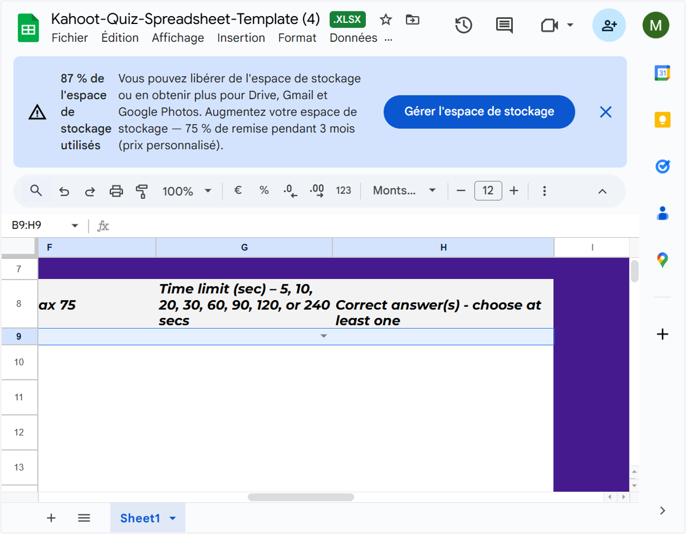Open the Format menu
The width and height of the screenshot is (686, 534).
(x=297, y=38)
